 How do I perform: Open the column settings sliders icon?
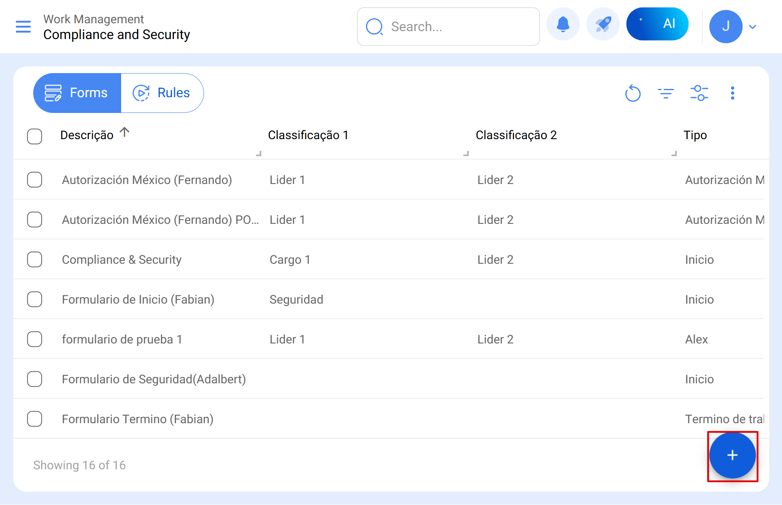tap(699, 93)
